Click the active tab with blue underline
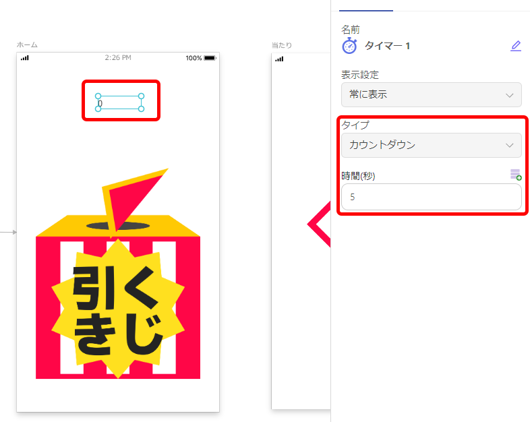Screen dimensions: 530x422 pos(366,7)
